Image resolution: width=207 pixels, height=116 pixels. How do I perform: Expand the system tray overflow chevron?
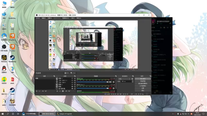173,114
